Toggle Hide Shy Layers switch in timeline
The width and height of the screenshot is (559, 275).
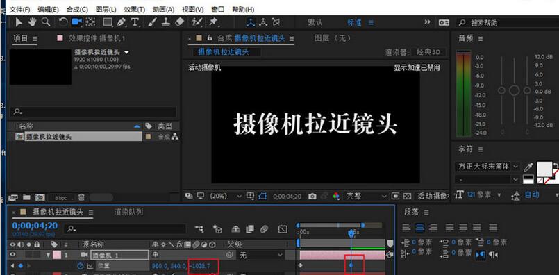point(235,228)
